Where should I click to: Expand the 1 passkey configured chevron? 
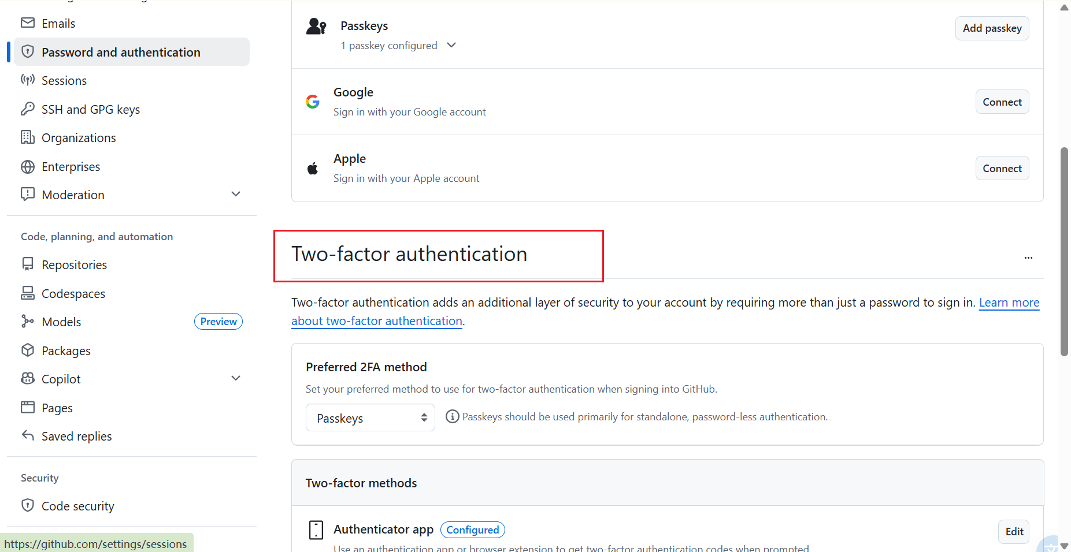pos(452,45)
